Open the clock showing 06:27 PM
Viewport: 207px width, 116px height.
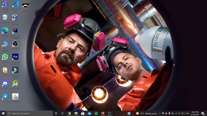[195, 113]
